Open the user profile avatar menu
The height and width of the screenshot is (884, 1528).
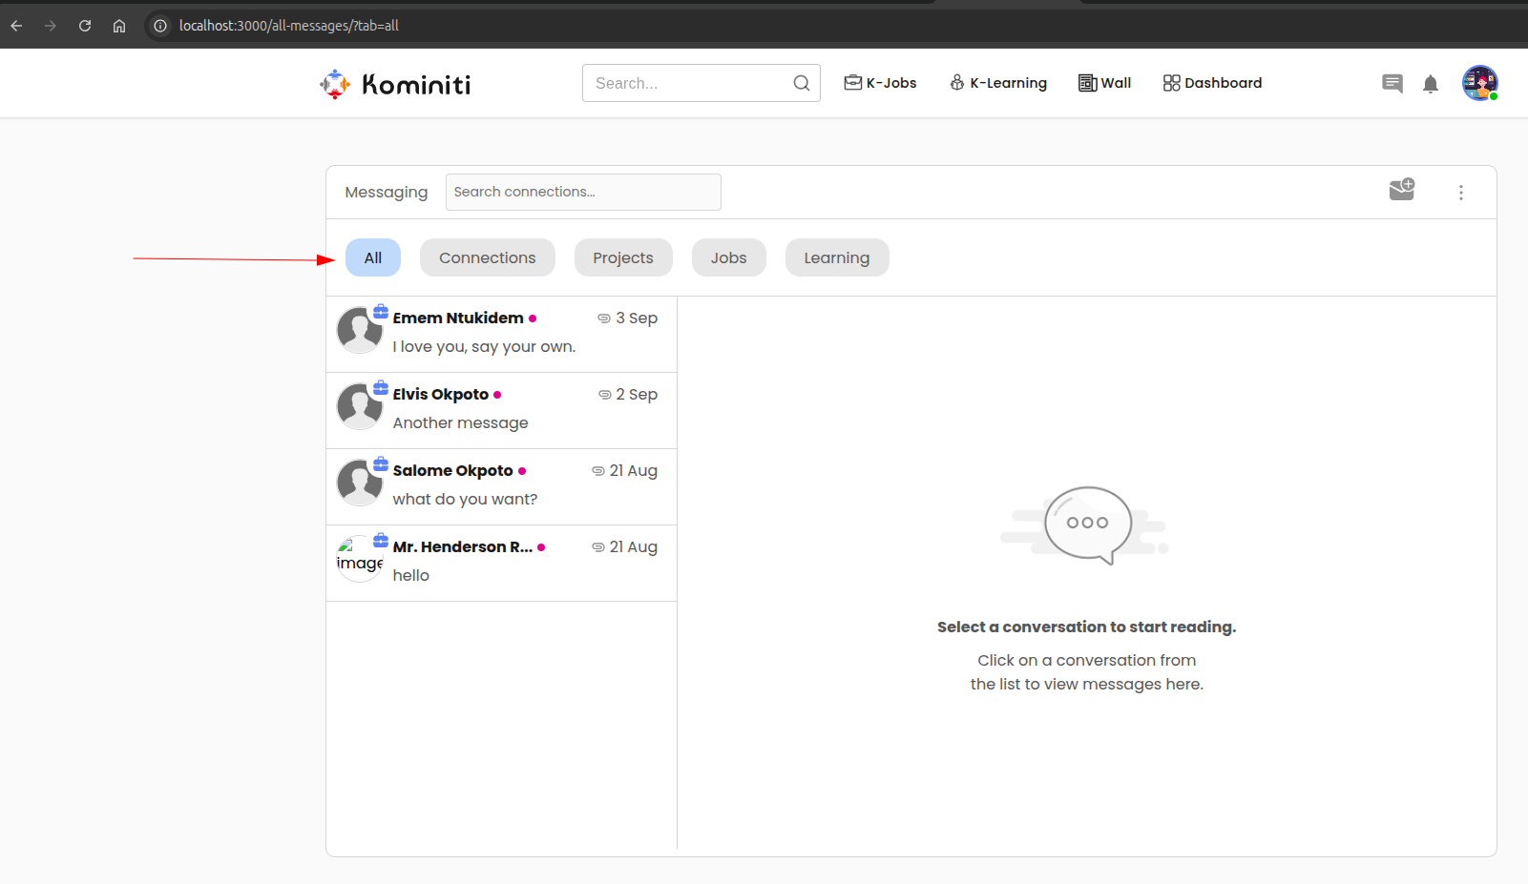coord(1479,83)
